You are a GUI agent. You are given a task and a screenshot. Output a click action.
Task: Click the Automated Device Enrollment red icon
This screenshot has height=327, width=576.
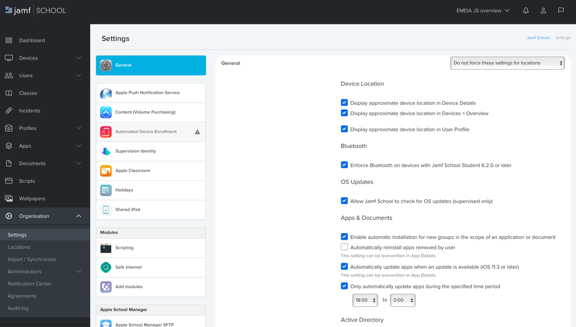[106, 132]
